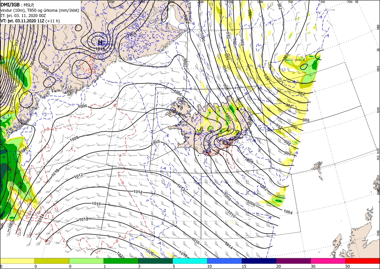Image resolution: width=380 pixels, height=269 pixels.
Task: Select the red 50 mm legend swatch
Action: [x=363, y=261]
